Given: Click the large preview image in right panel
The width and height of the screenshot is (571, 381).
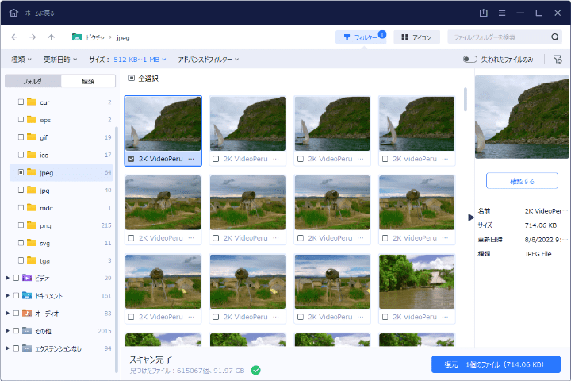Looking at the screenshot, I should pyautogui.click(x=522, y=117).
